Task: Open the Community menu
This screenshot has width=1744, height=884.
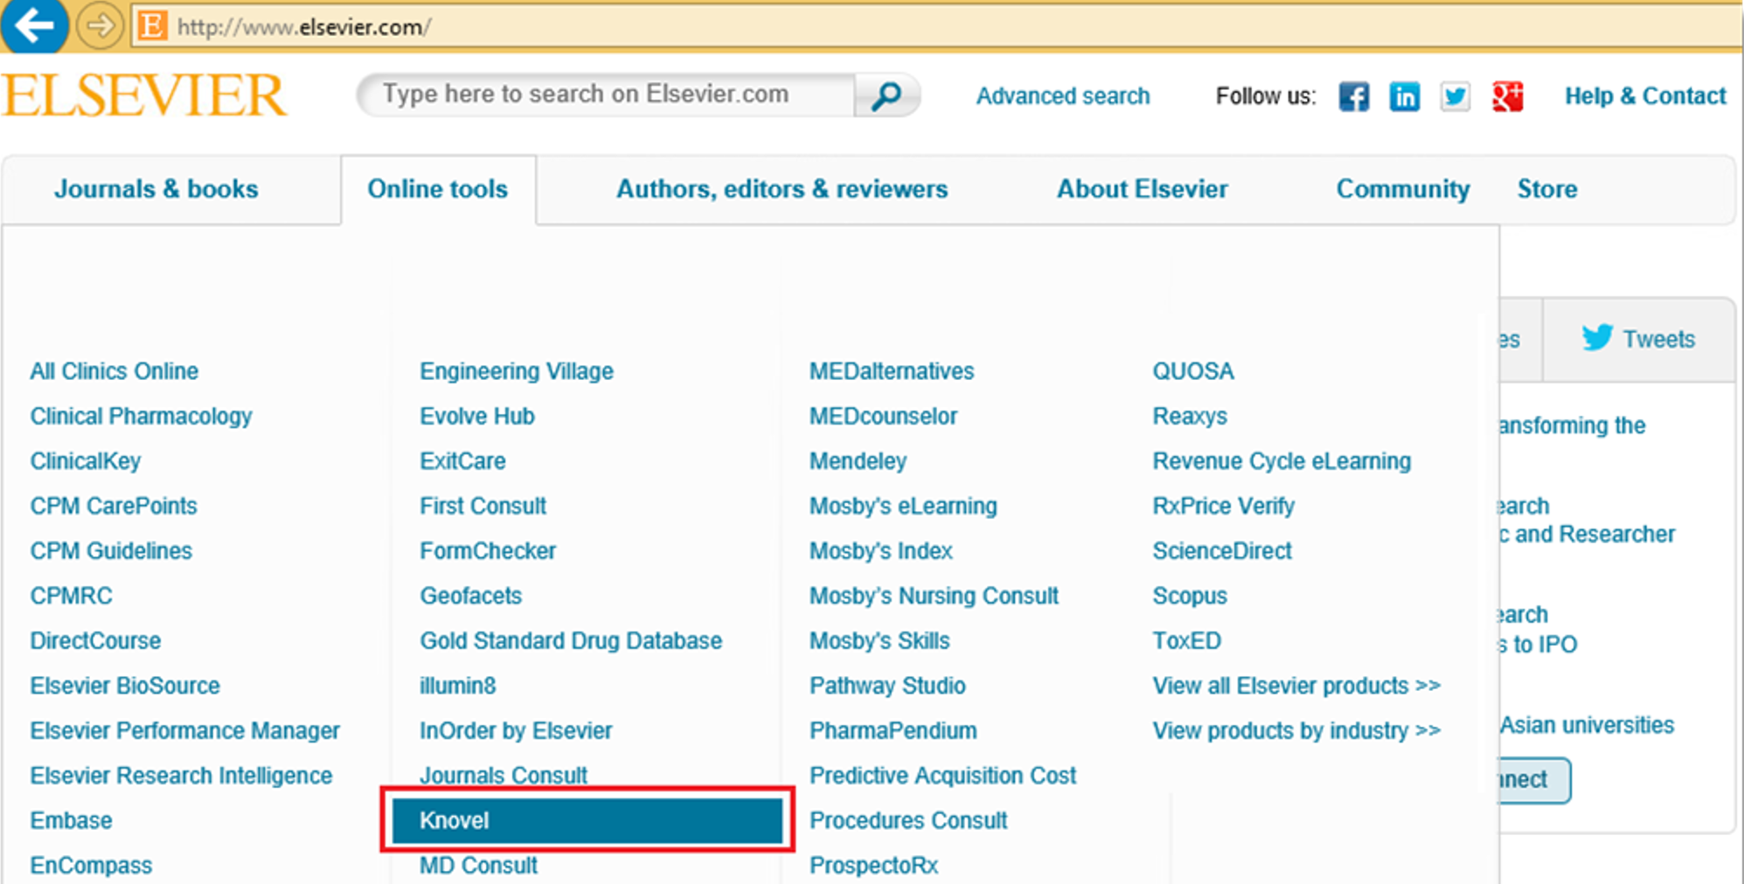Action: [x=1402, y=190]
